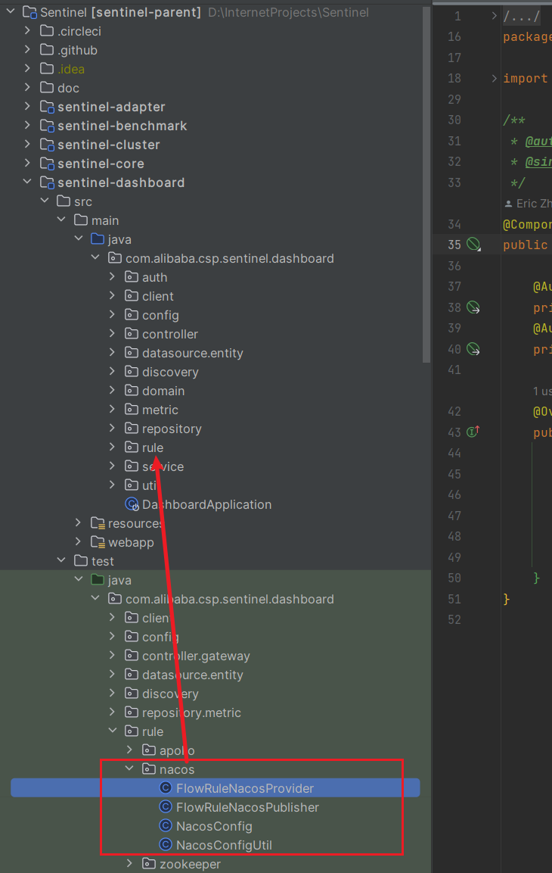The width and height of the screenshot is (552, 873).
Task: Click the NacosConfig class icon
Action: click(166, 825)
